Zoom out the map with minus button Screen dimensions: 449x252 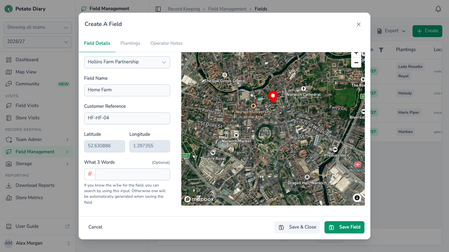[x=356, y=63]
